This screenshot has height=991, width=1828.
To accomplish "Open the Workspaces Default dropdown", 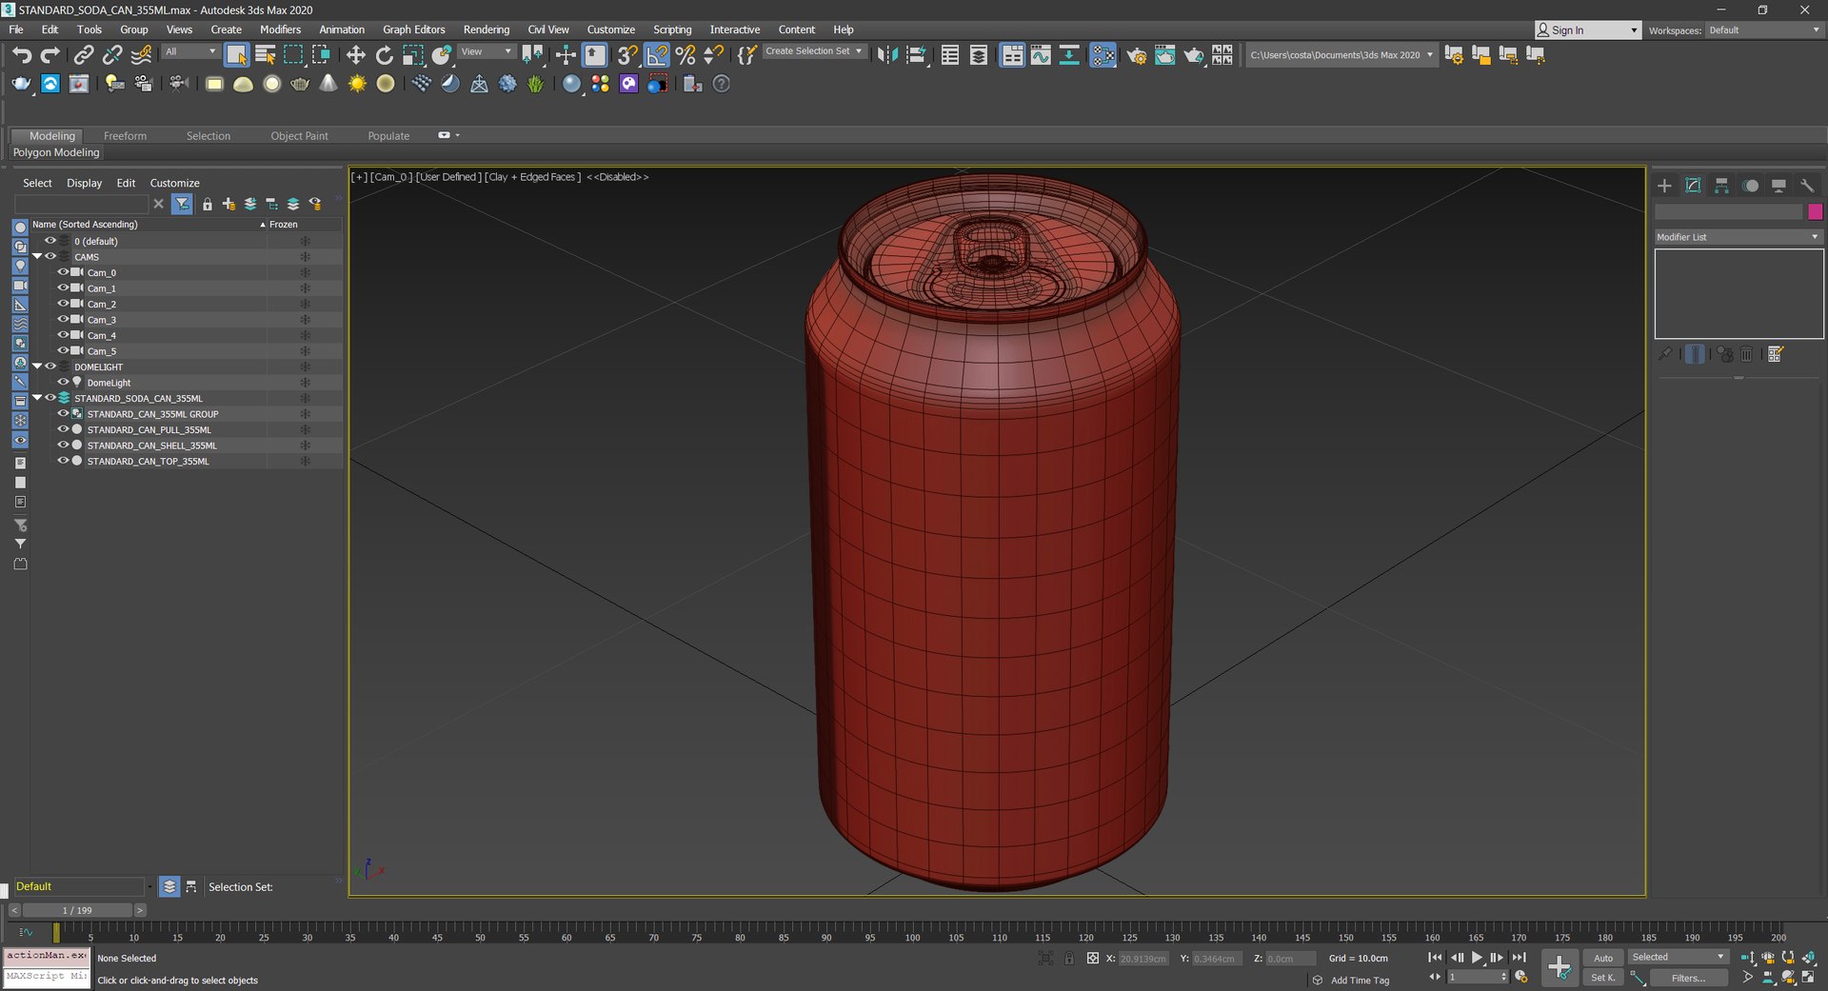I will [1763, 30].
